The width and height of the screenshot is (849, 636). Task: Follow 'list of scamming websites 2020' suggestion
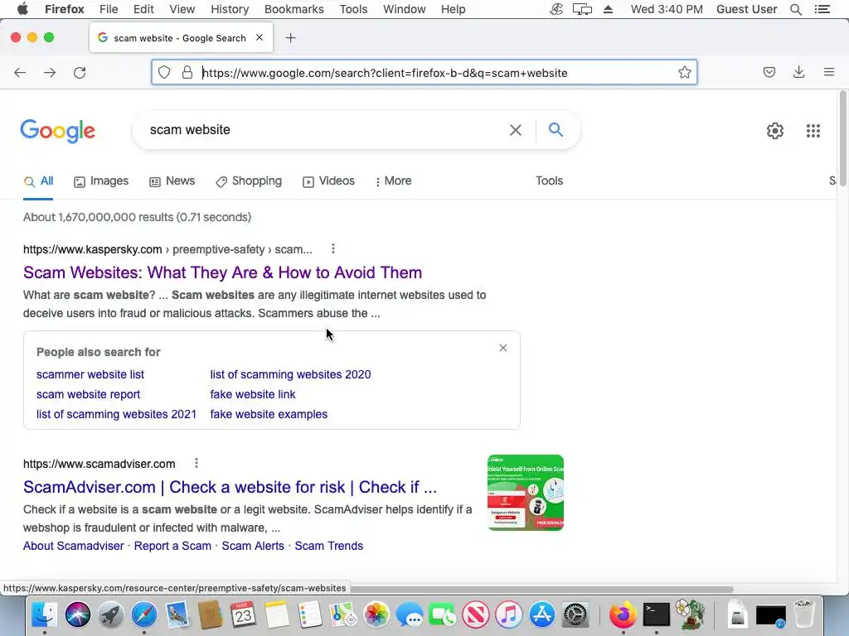coord(290,374)
